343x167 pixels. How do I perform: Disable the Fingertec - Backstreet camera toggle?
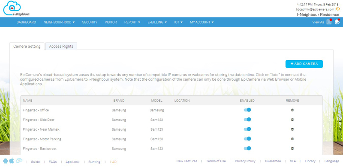247,148
